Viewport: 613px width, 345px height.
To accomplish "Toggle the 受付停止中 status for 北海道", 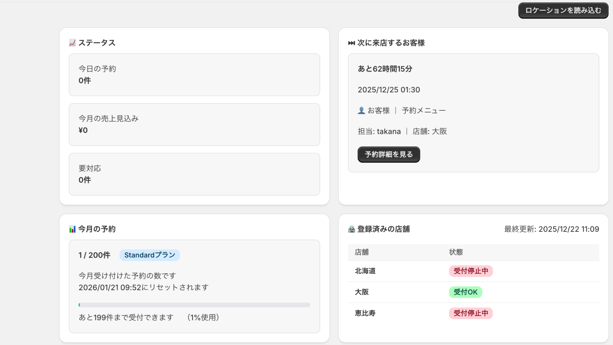I will 471,271.
